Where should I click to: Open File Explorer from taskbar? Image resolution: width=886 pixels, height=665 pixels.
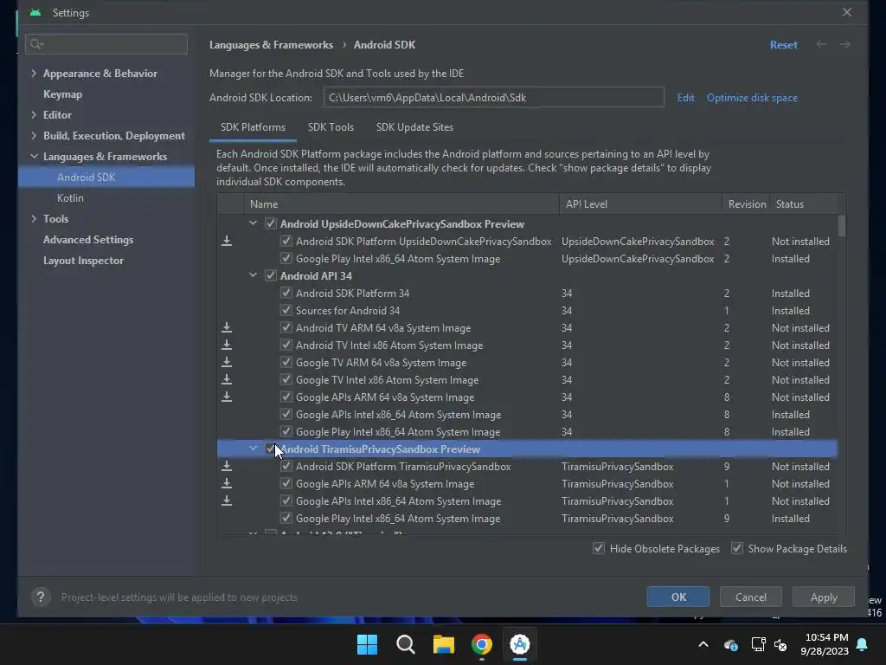pyautogui.click(x=444, y=644)
